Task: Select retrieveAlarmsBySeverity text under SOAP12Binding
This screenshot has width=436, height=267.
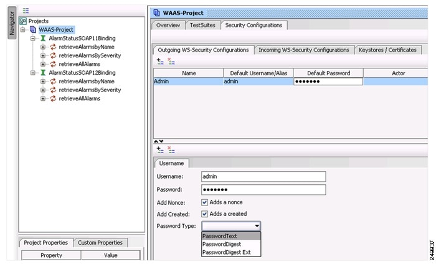Action: pos(90,90)
